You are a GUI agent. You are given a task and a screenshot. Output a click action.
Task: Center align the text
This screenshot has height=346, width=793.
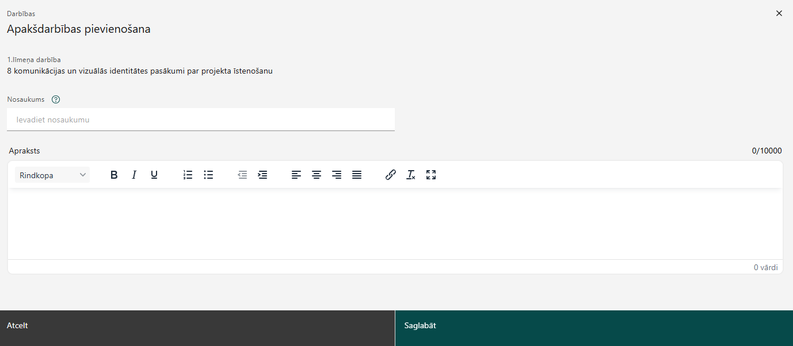tap(316, 175)
